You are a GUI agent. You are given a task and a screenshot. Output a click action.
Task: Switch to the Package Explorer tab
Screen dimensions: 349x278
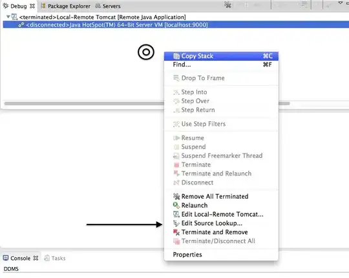[66, 6]
